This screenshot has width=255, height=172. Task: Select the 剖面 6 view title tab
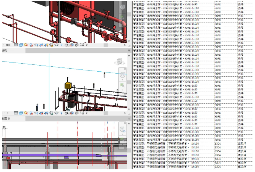pos(13,119)
